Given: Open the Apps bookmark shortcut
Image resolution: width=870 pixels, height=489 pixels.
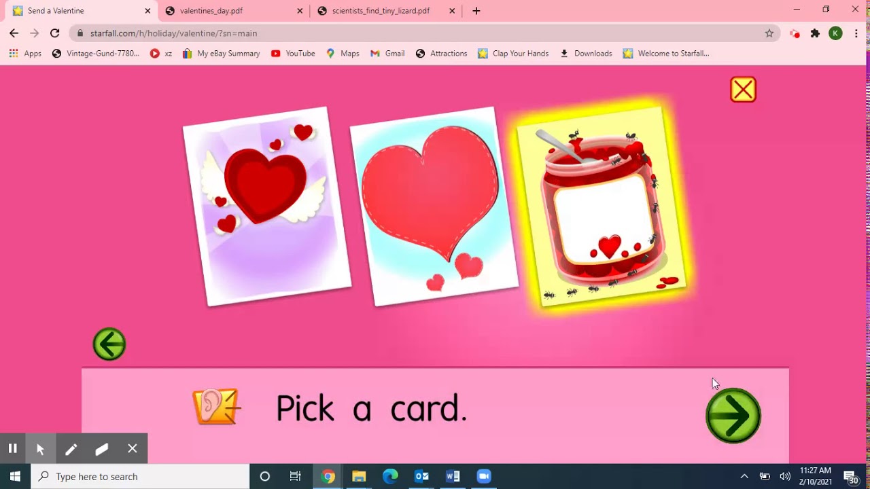Looking at the screenshot, I should coord(25,54).
